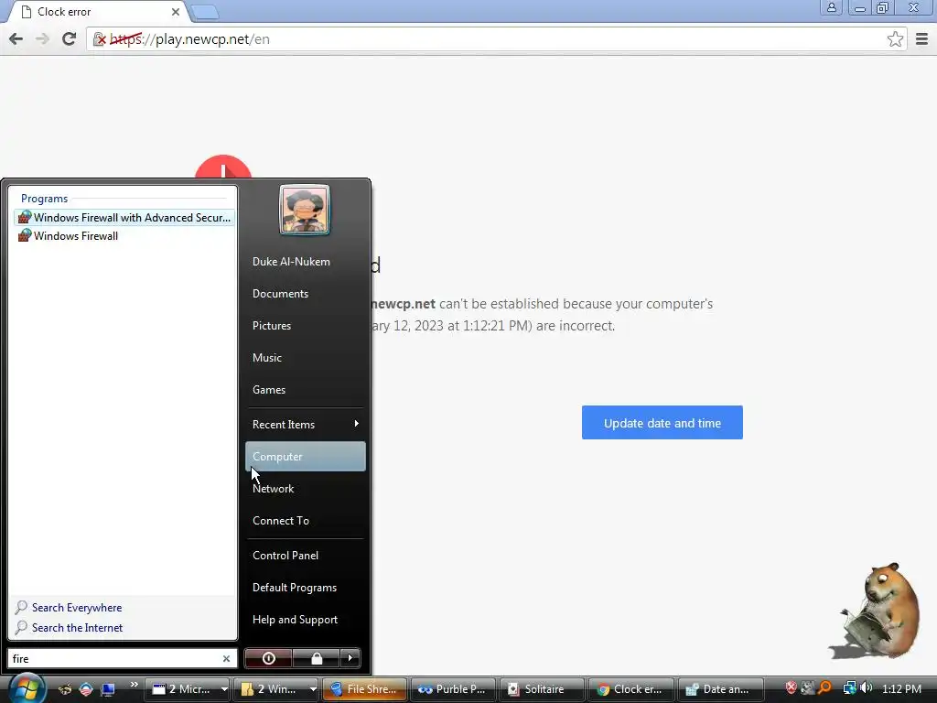Click the red-white-blue Quick Launch icon

click(x=86, y=689)
